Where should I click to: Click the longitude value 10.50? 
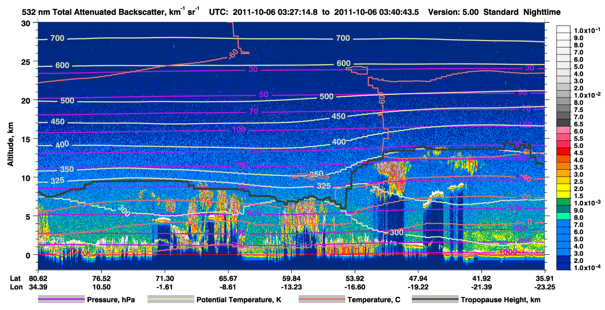pyautogui.click(x=101, y=287)
